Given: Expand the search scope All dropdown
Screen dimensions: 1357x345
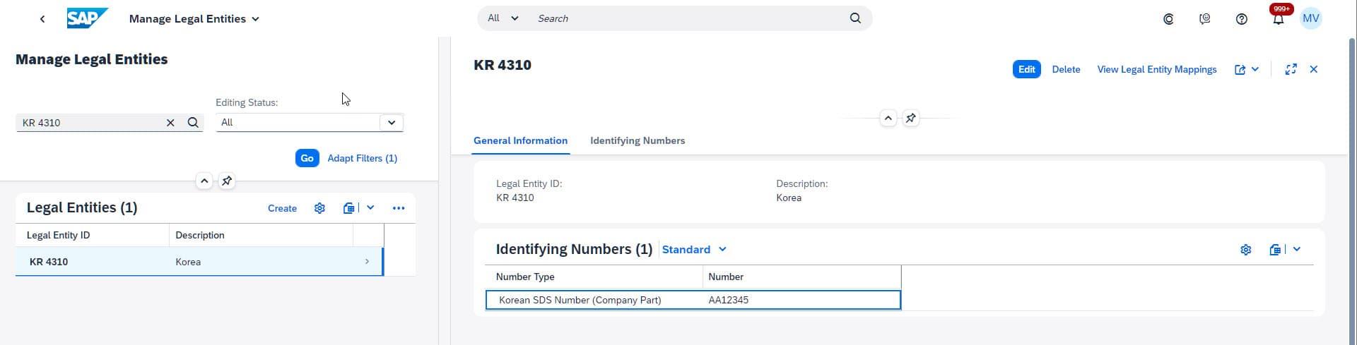Looking at the screenshot, I should [503, 18].
